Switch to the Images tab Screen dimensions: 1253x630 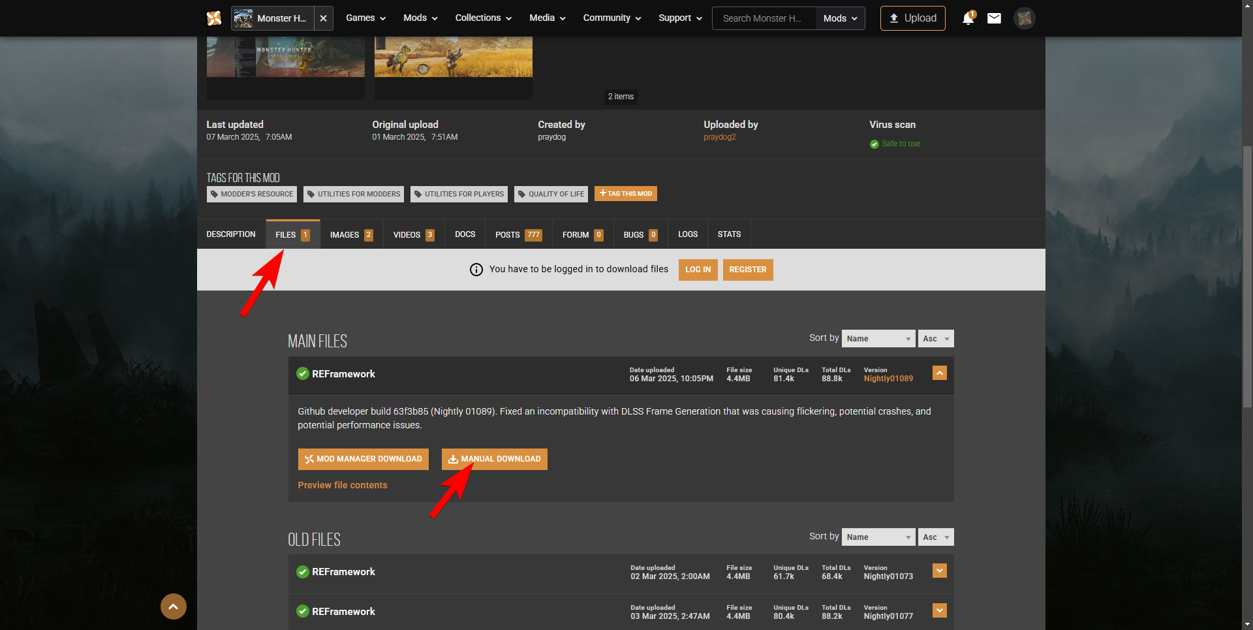352,234
